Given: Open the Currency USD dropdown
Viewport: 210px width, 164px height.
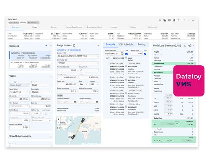Looking at the screenshot, I should 94,84.
